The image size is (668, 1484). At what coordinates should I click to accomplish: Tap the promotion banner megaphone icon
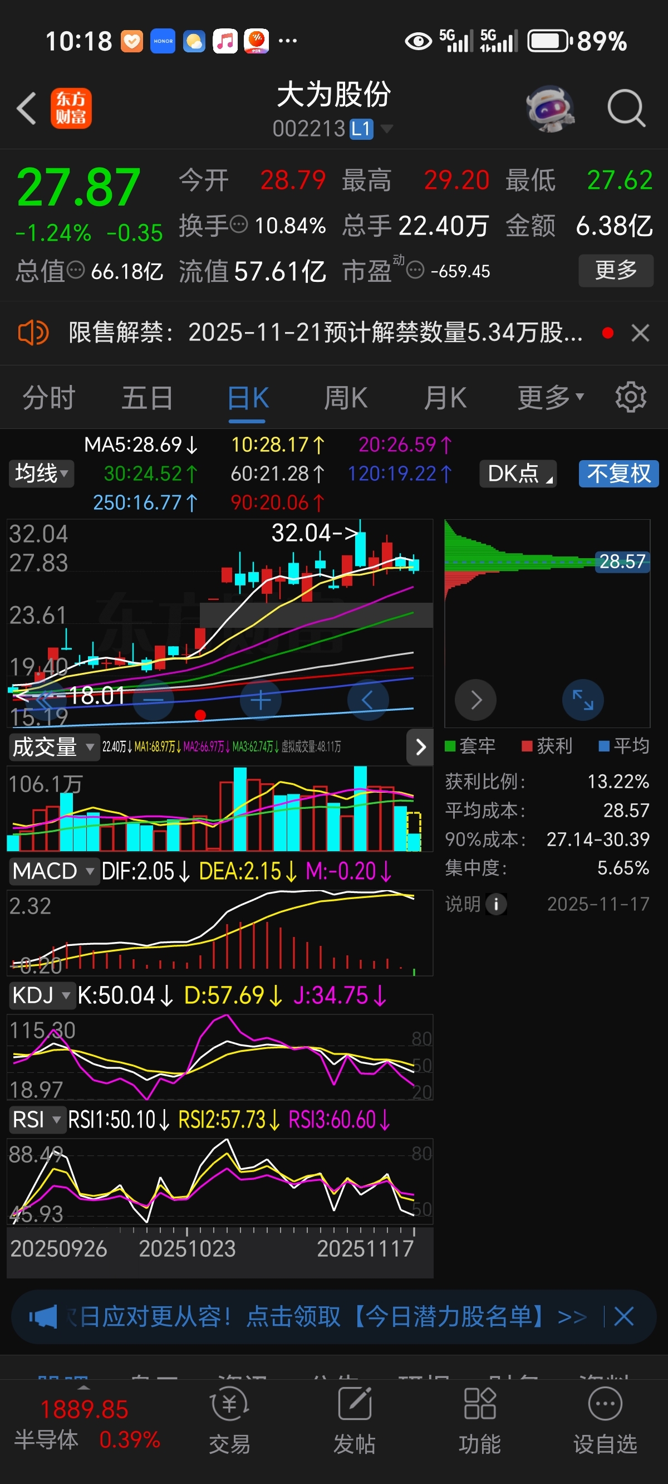[43, 1316]
